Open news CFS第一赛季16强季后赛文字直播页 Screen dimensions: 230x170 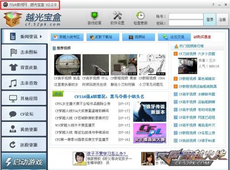pyautogui.click(x=82, y=139)
